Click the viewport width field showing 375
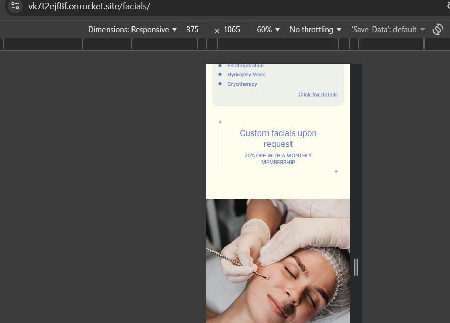This screenshot has height=323, width=450. pos(193,30)
